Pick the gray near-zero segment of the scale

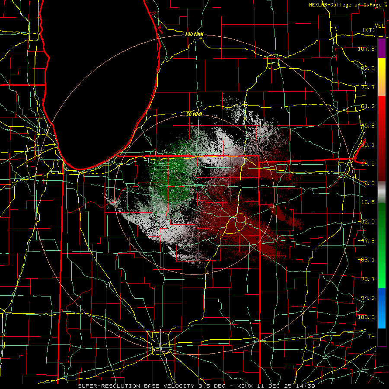point(382,192)
